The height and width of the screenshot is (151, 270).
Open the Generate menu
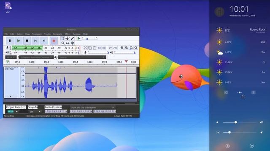click(57, 34)
